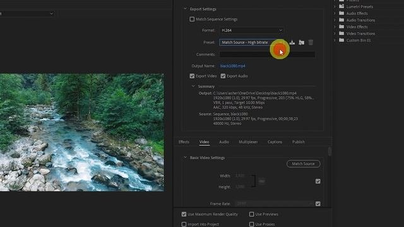Collapse the Summary section

click(193, 86)
